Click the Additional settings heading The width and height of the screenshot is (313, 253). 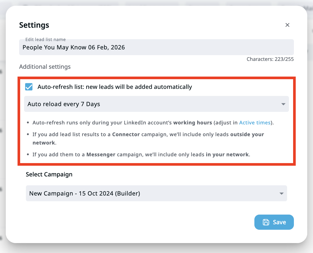[45, 67]
